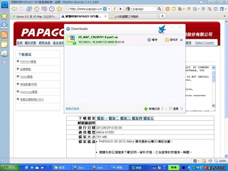
Task: Expand the night mode dropdown arrow
Action: click(x=225, y=9)
